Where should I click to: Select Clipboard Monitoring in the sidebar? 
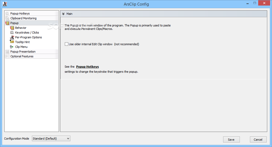pyautogui.click(x=23, y=18)
